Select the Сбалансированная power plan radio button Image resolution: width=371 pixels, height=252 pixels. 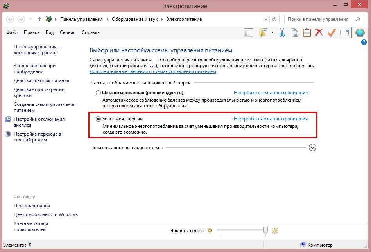click(x=98, y=93)
